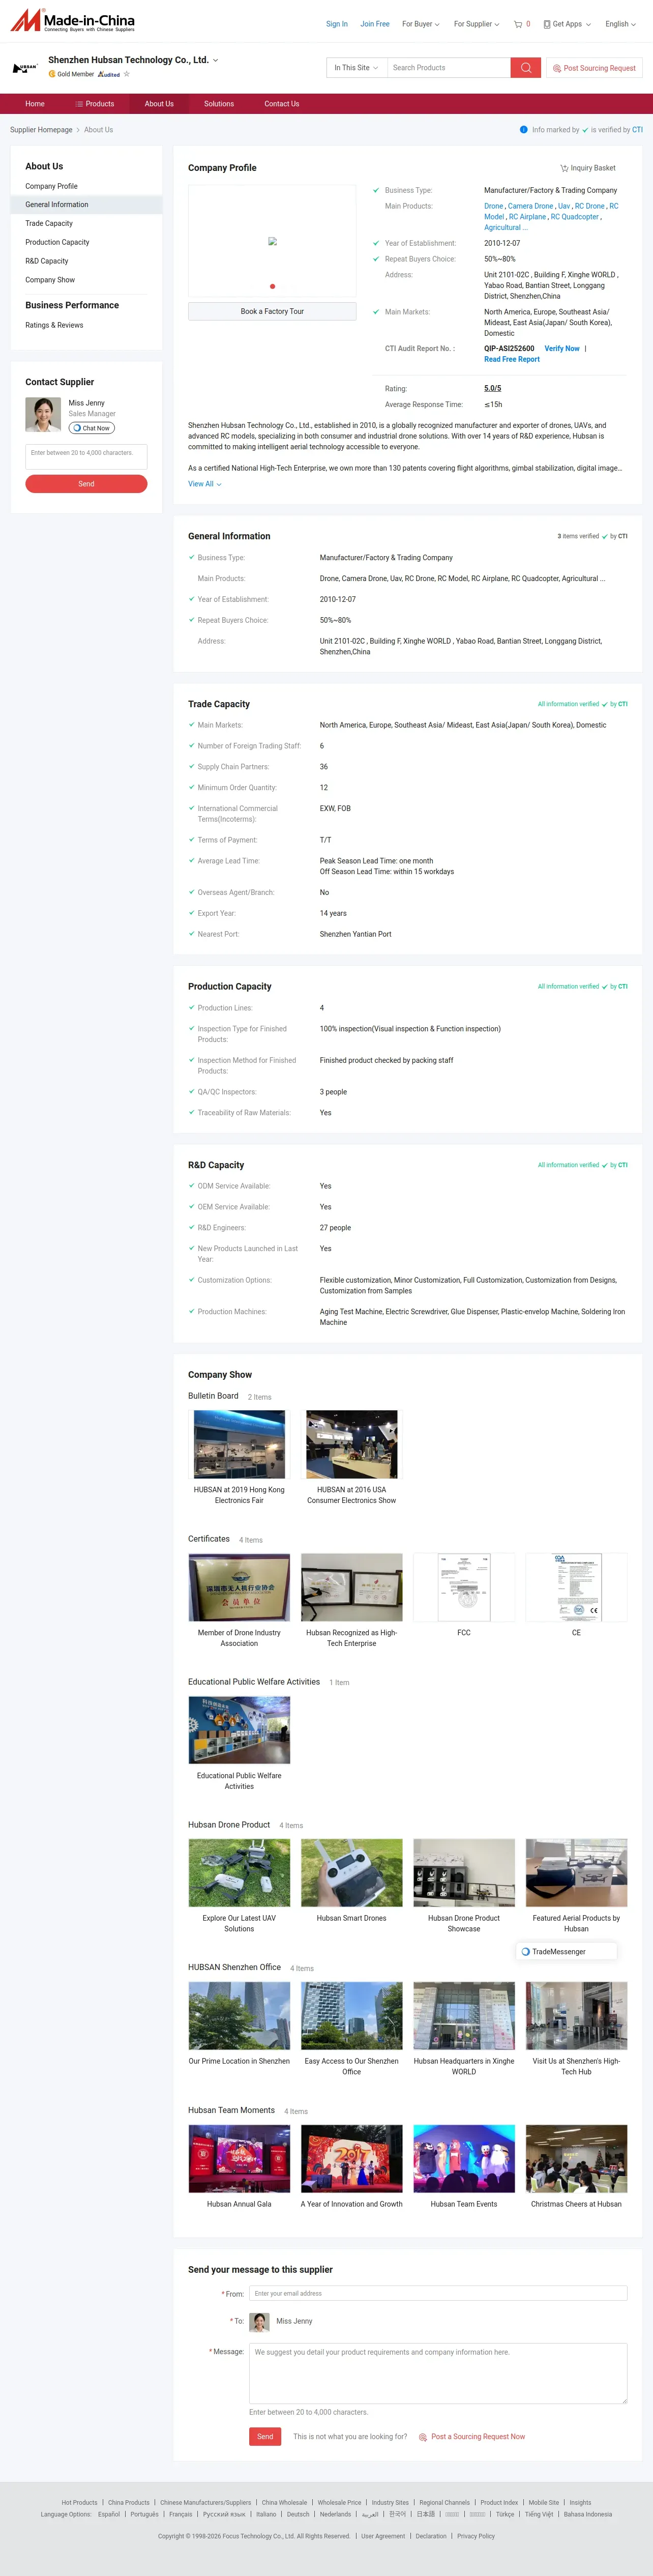Open the CE certificate thumbnail
Screen dimensions: 653x2576
click(x=577, y=1587)
